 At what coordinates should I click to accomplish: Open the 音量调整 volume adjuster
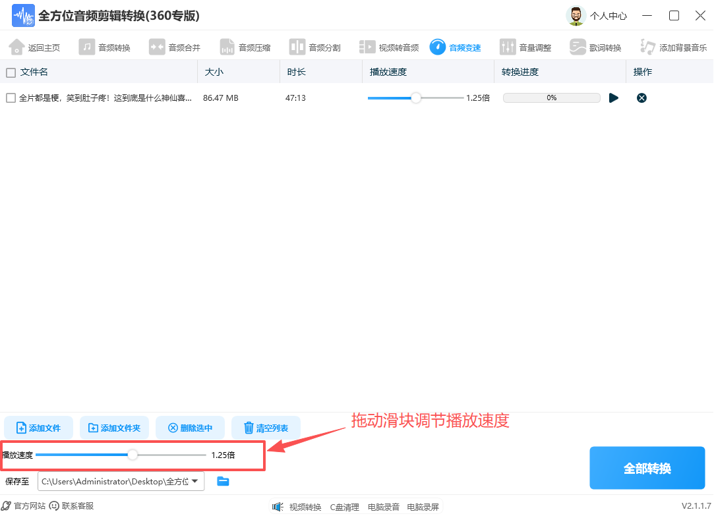[528, 47]
